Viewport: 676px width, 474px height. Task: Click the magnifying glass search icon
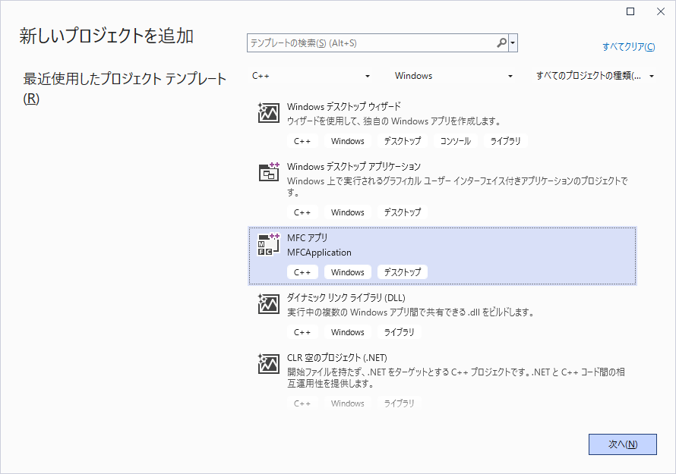pyautogui.click(x=501, y=43)
